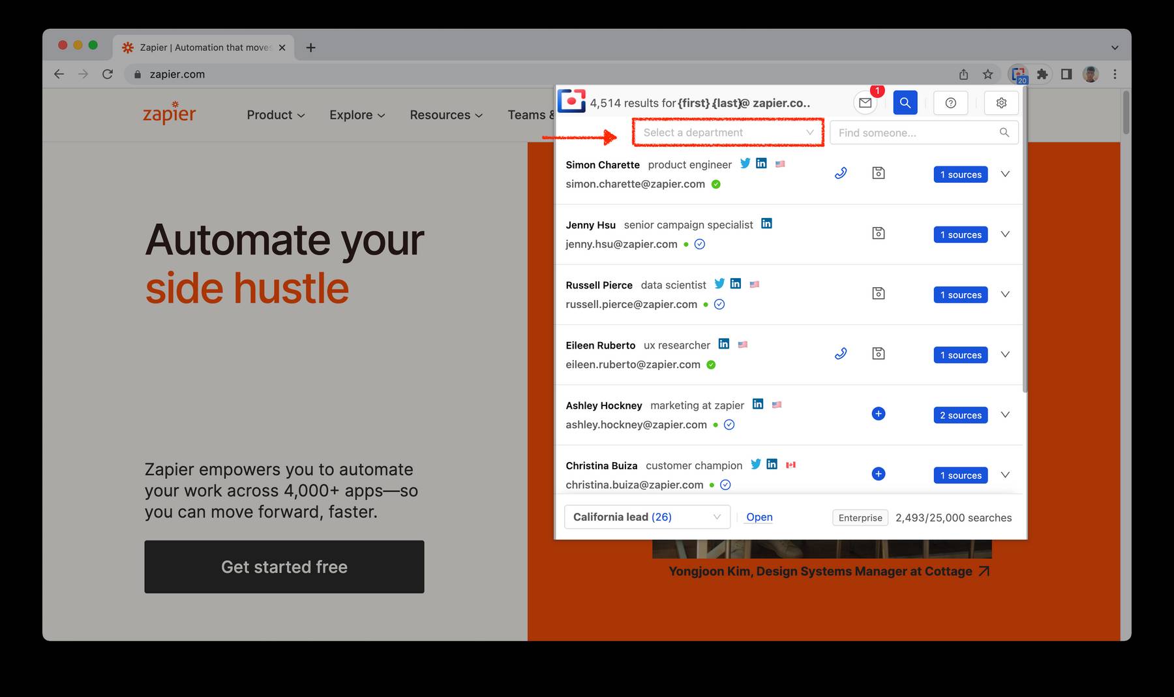The image size is (1174, 697).
Task: Open the Product menu on Zapier
Action: 276,115
